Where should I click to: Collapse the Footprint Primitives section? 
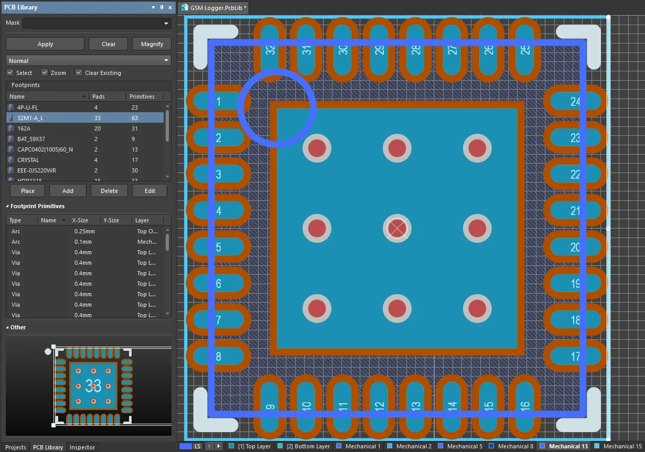click(x=8, y=207)
